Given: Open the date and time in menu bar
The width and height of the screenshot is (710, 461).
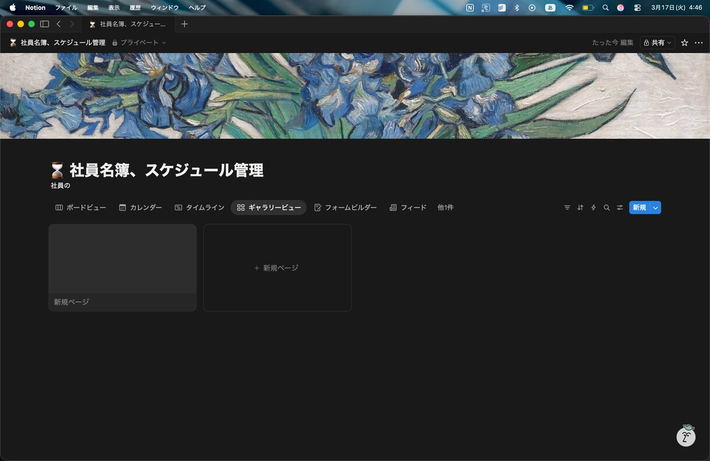Looking at the screenshot, I should 676,8.
